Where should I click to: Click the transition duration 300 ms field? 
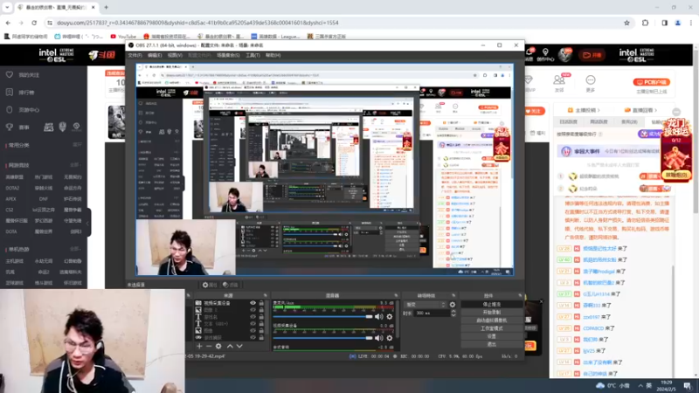coord(432,314)
